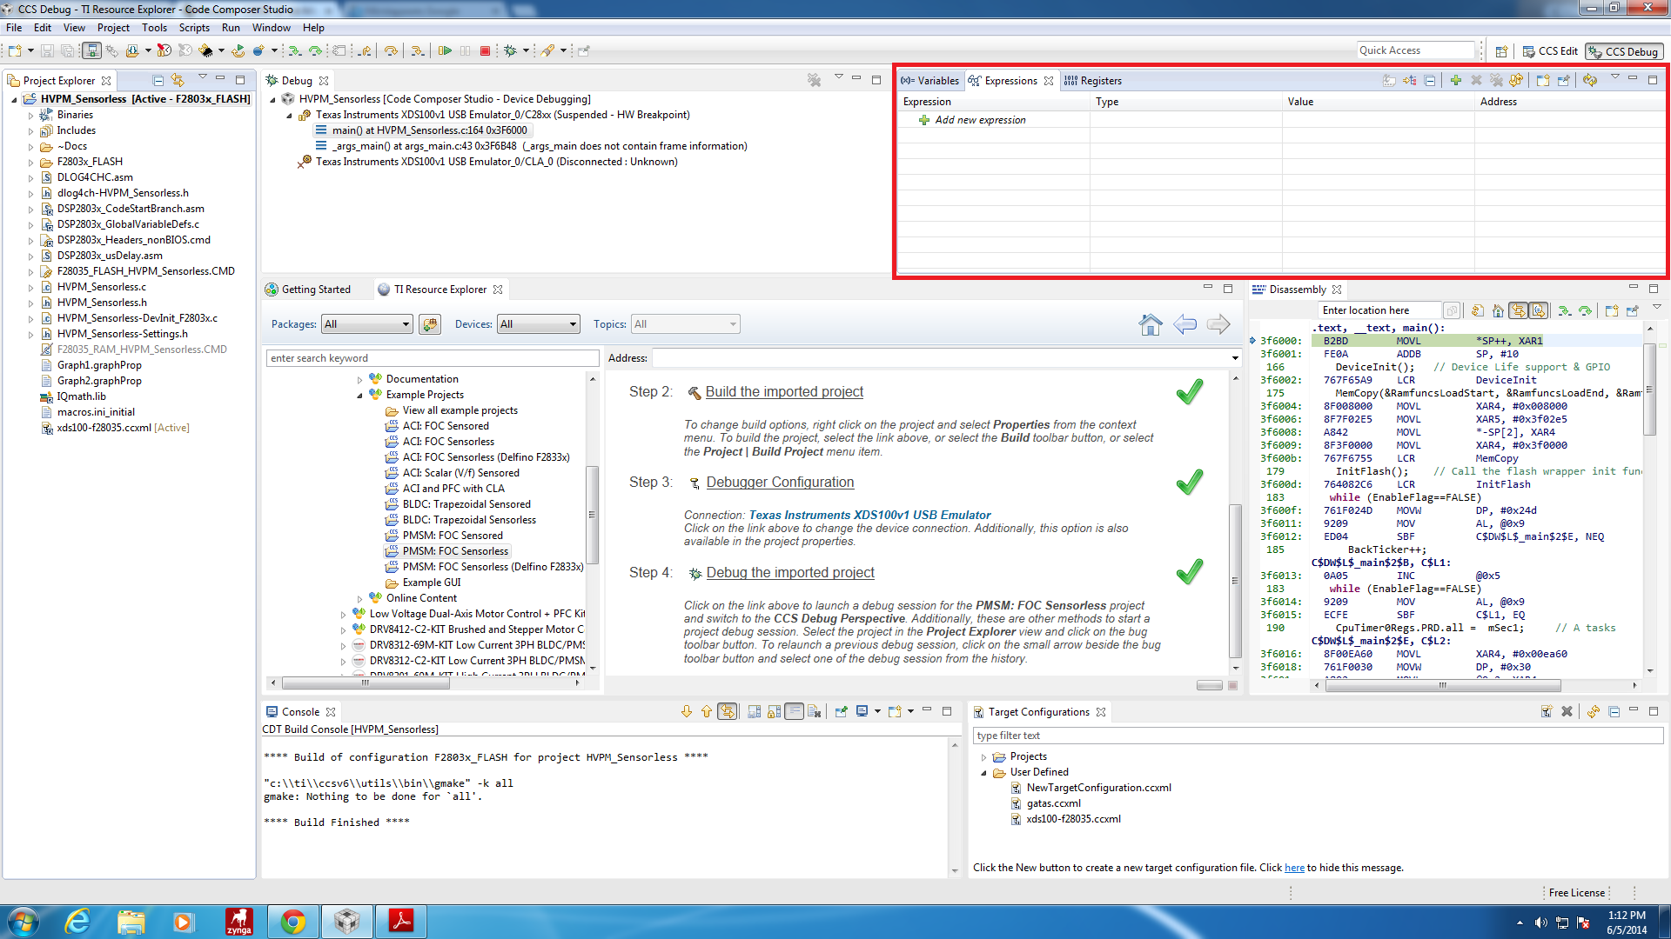Open the Scripts menu

(194, 27)
